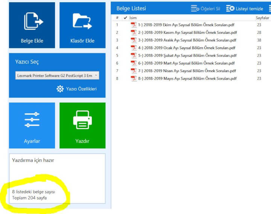The height and width of the screenshot is (214, 271).
Task: Toggle the checkmark column header
Action: click(125, 18)
